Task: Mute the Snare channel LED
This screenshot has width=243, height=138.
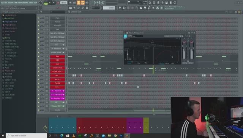Action: point(39,64)
